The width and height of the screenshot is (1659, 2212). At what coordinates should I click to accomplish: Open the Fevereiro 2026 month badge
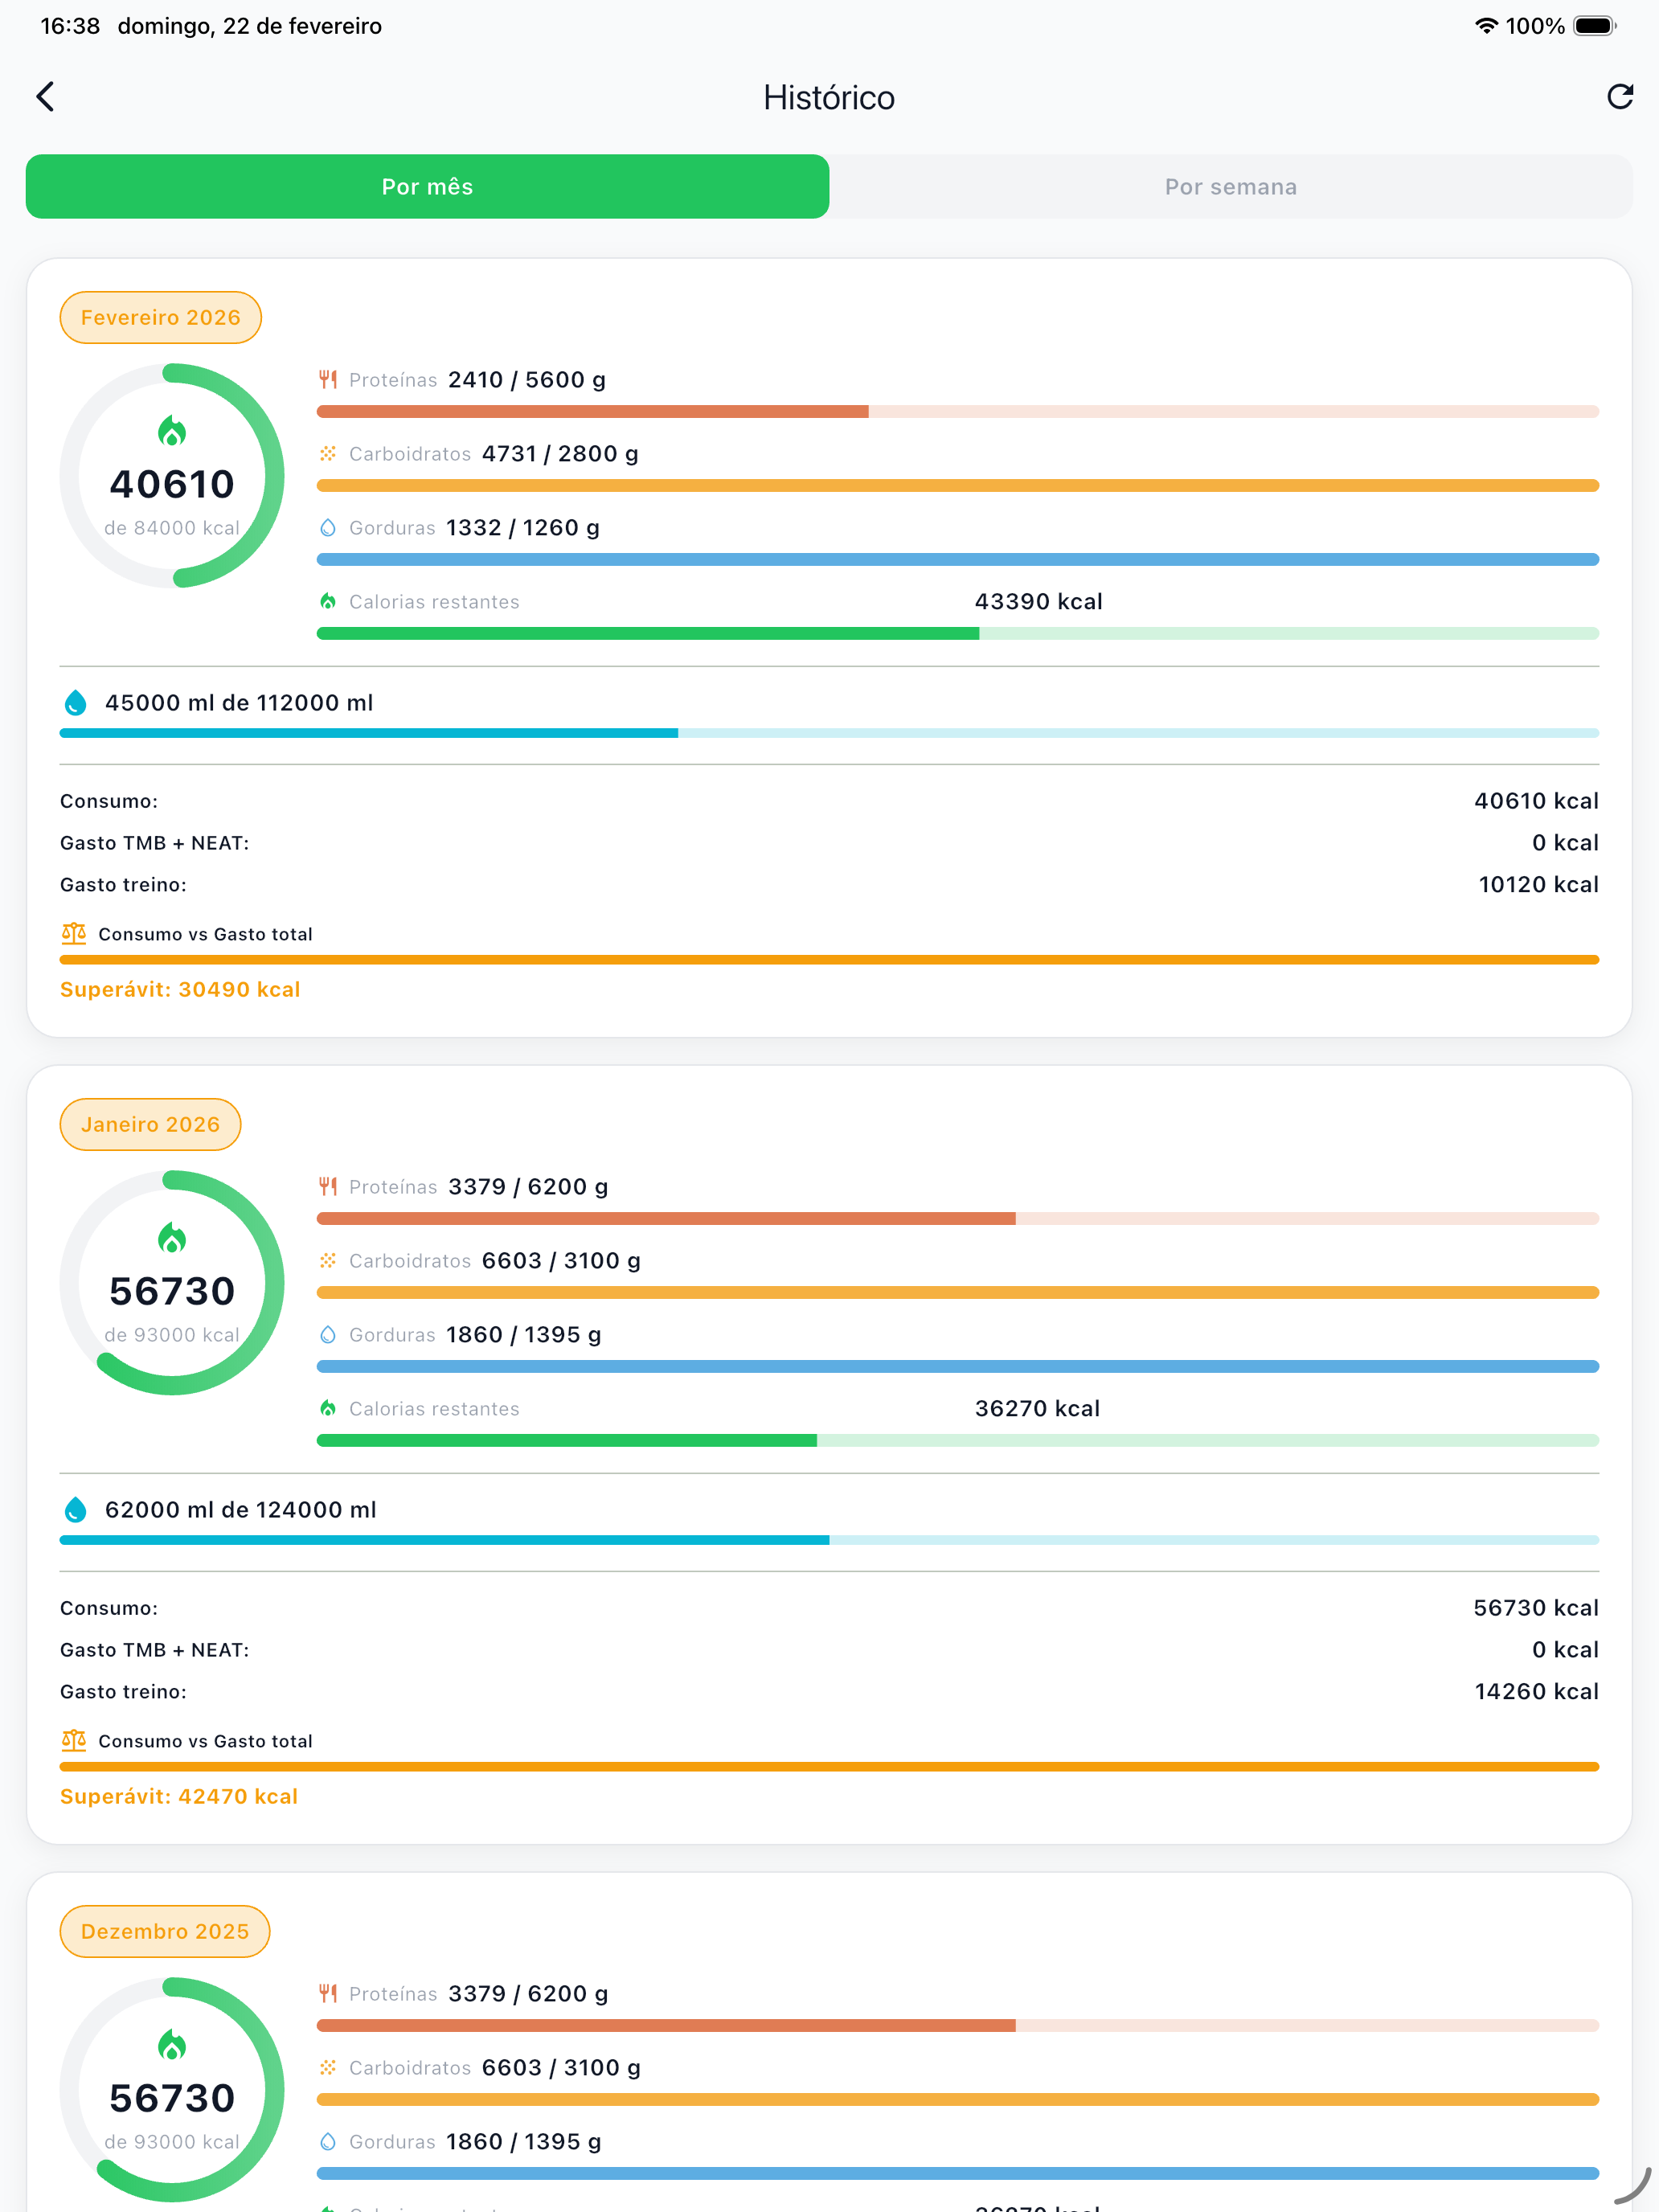tap(161, 317)
